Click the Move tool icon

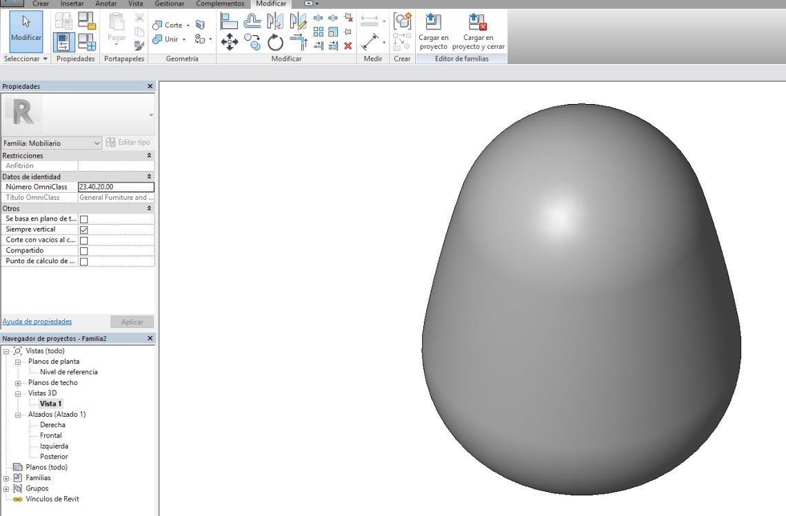(229, 43)
